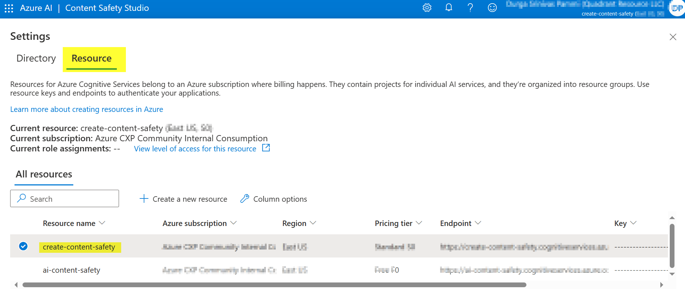Click create-content-safety resource name
Image resolution: width=685 pixels, height=289 pixels.
pyautogui.click(x=79, y=247)
